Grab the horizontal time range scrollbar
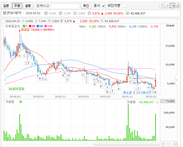 pyautogui.click(x=127, y=144)
